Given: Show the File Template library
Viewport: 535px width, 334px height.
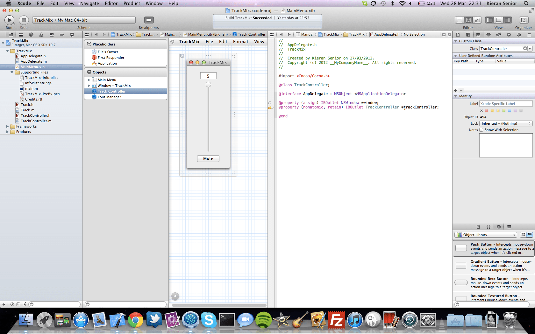Looking at the screenshot, I should (x=478, y=227).
